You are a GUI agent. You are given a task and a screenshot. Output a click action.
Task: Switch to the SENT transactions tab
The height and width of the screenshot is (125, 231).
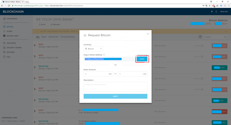[44, 37]
